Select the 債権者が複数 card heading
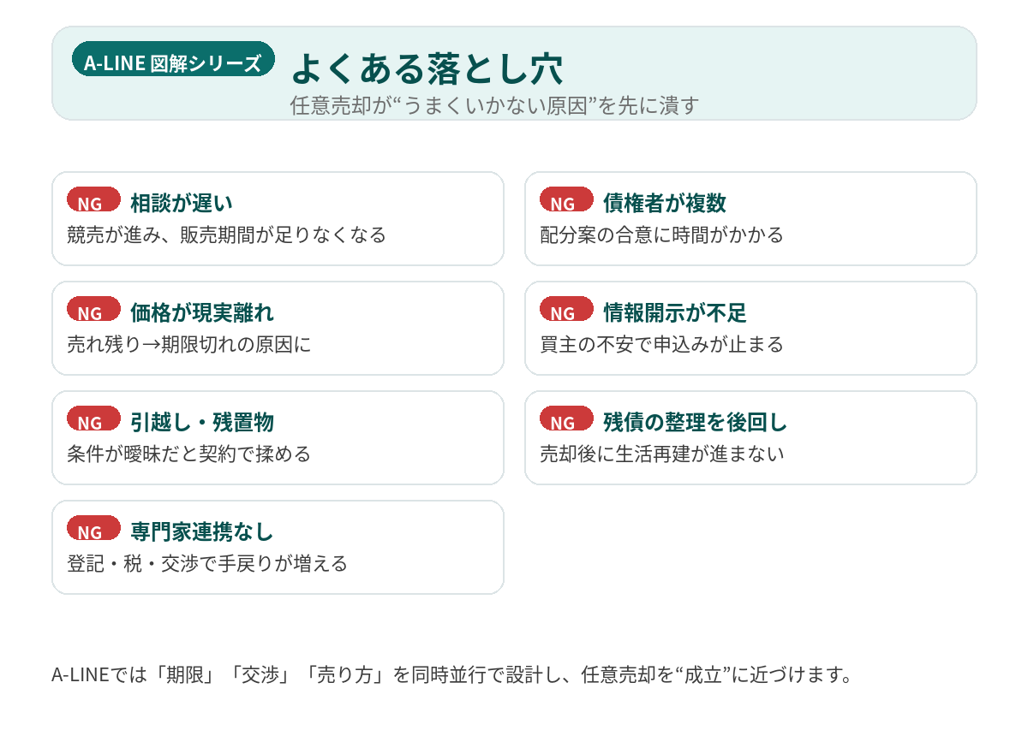The height and width of the screenshot is (736, 1028). pyautogui.click(x=665, y=203)
